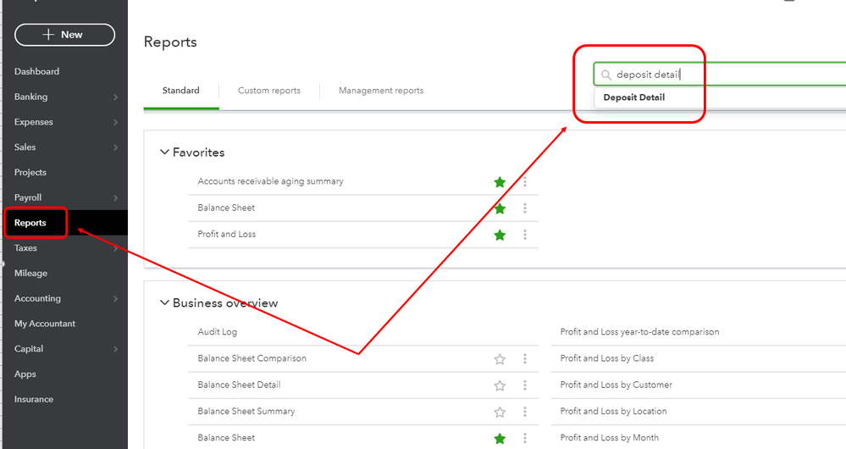Open more options for Favorites Balance Sheet
This screenshot has height=449, width=846.
(x=524, y=208)
